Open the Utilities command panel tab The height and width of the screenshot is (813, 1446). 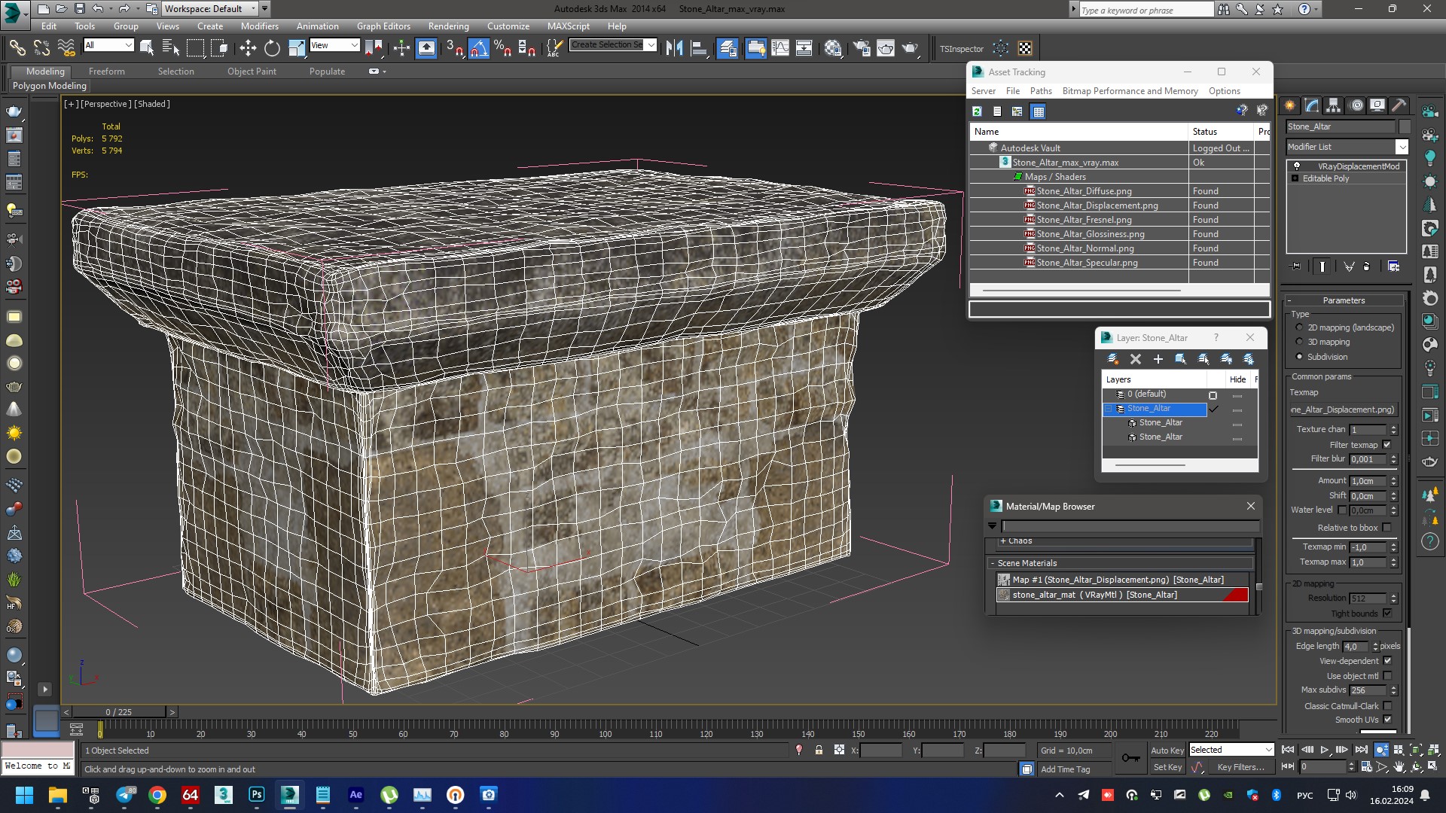coord(1399,105)
